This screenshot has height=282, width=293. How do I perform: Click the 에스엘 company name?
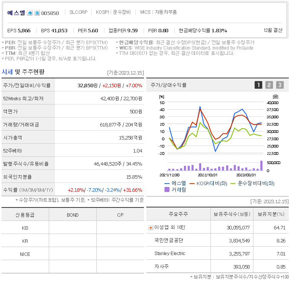coord(16,13)
